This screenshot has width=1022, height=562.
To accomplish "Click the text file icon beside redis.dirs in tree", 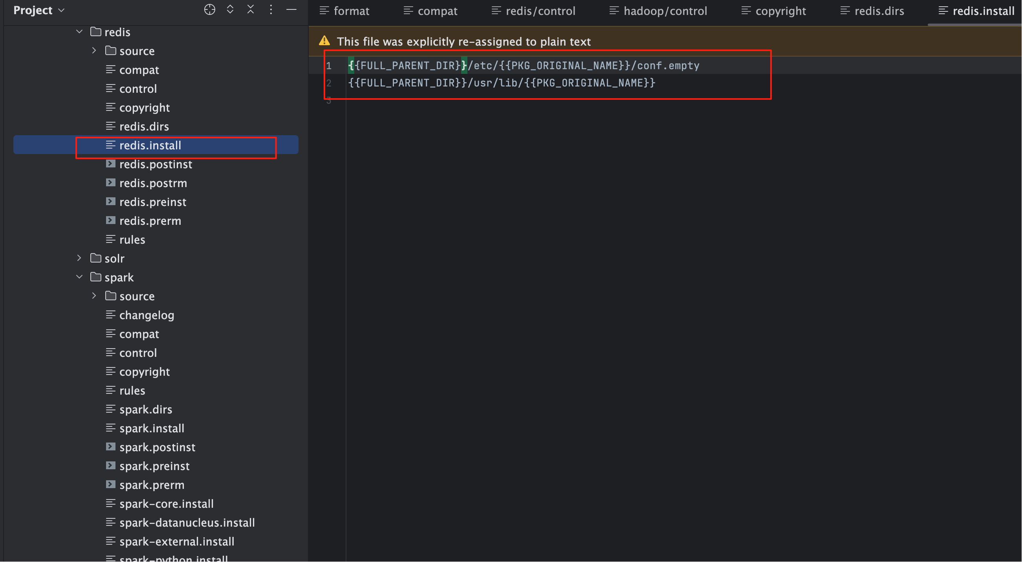I will click(111, 126).
